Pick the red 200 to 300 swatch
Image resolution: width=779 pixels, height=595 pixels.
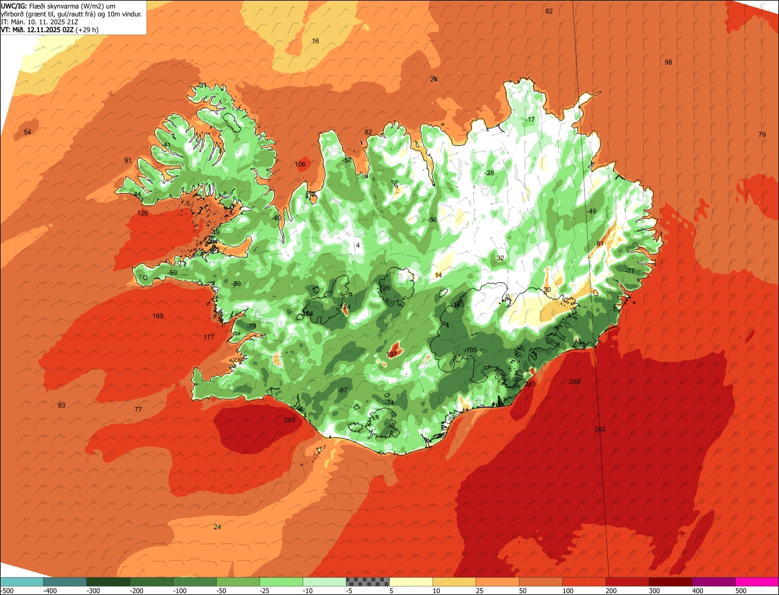(x=627, y=582)
